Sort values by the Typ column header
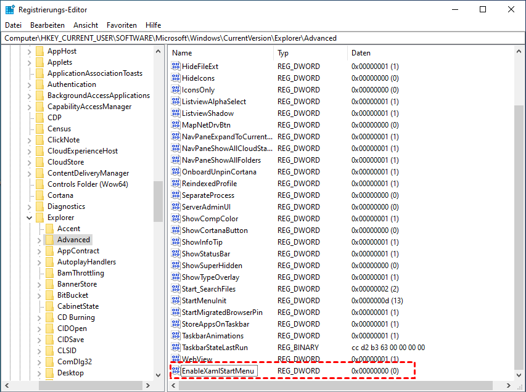 click(310, 53)
